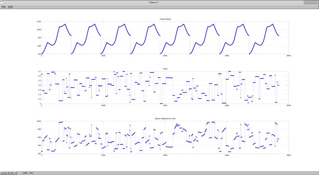Click the 'Noise' plot title
Screen dimensions: 319x175
pyautogui.click(x=165, y=69)
